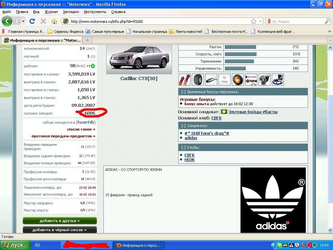Open протокол передачи предметов link
This screenshot has height=250, width=333.
(x=63, y=136)
